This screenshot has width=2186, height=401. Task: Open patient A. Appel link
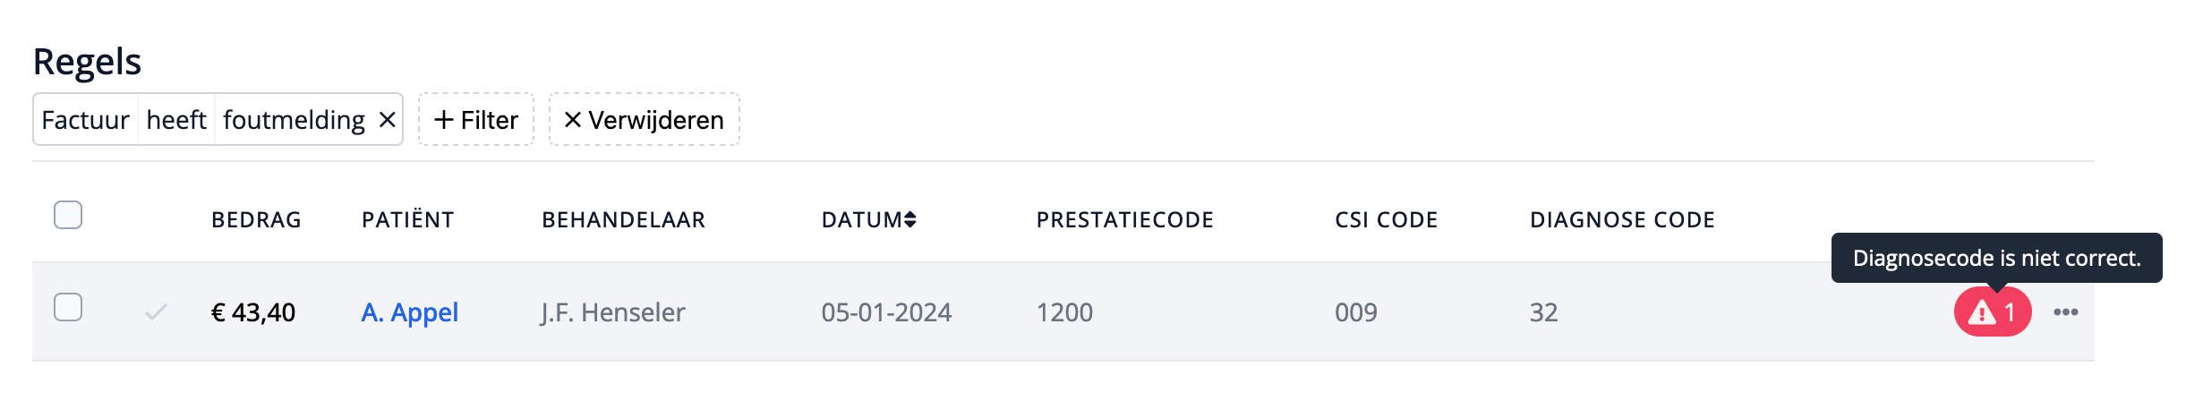coord(410,312)
